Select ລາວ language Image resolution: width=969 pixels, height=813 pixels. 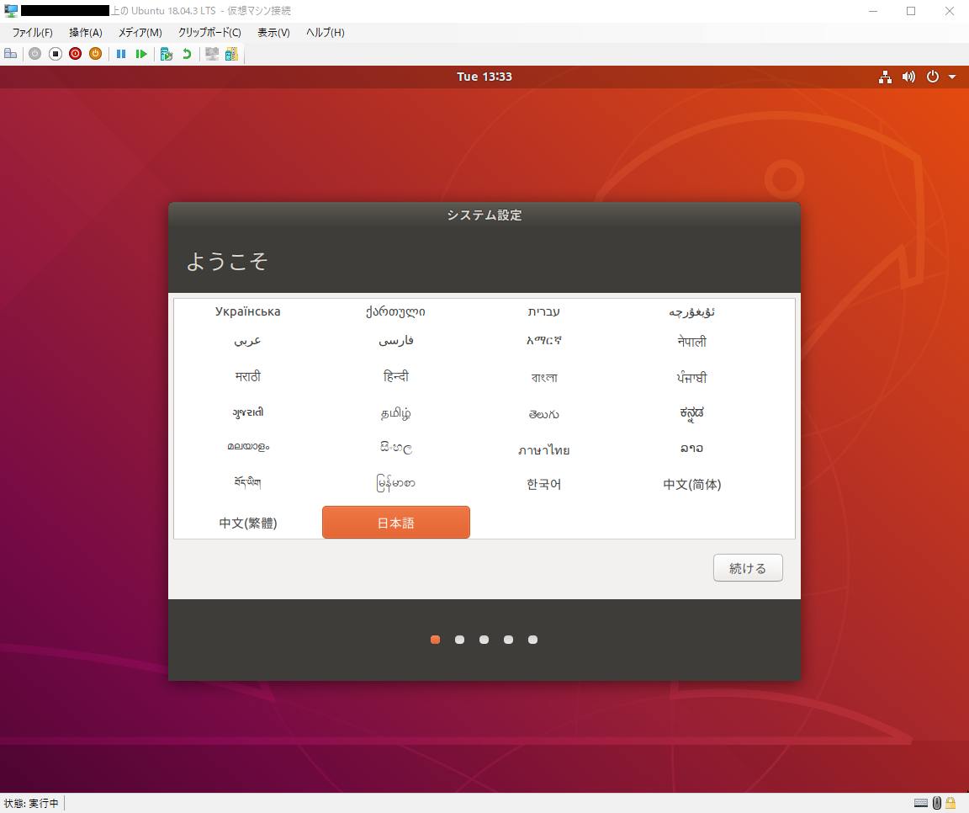tap(692, 449)
